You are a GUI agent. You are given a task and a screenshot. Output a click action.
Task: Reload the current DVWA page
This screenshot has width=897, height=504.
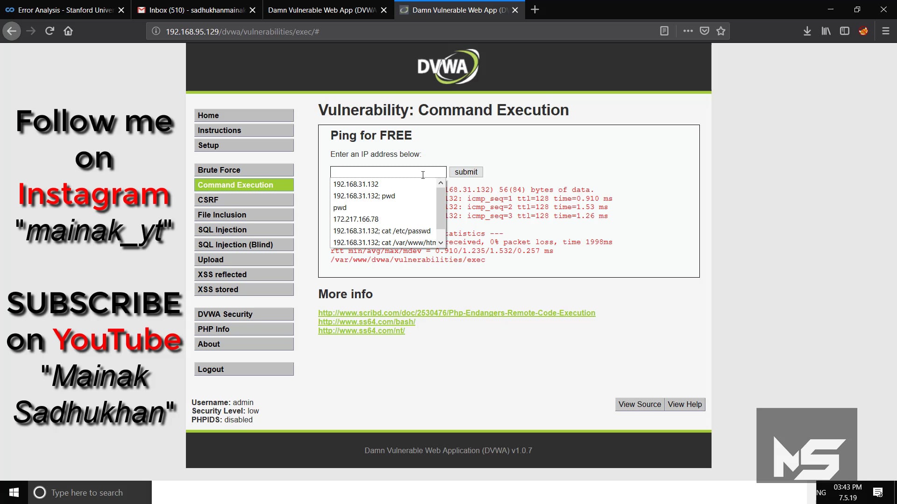[50, 31]
